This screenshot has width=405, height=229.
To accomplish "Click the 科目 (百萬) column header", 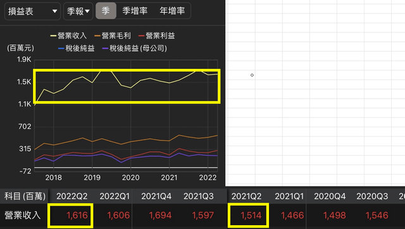I will [25, 196].
